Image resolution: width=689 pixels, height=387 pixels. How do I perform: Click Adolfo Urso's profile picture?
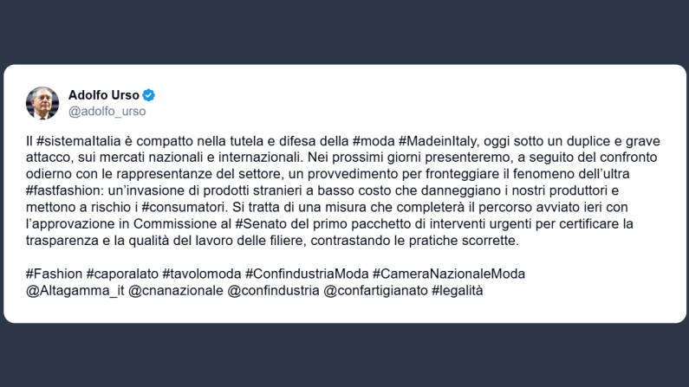42,103
